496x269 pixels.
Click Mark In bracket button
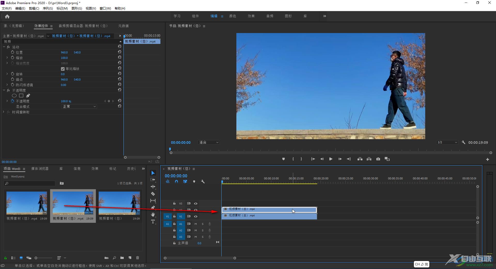coord(293,159)
